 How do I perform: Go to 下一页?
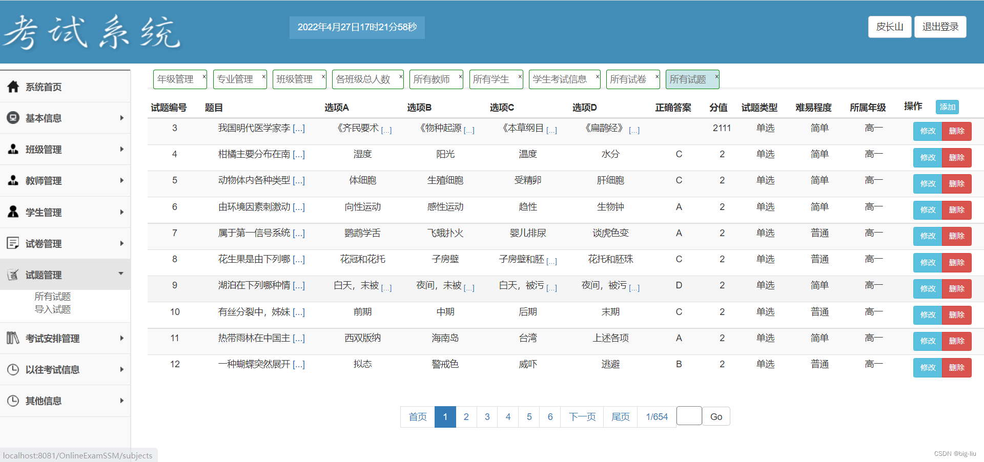pos(582,417)
